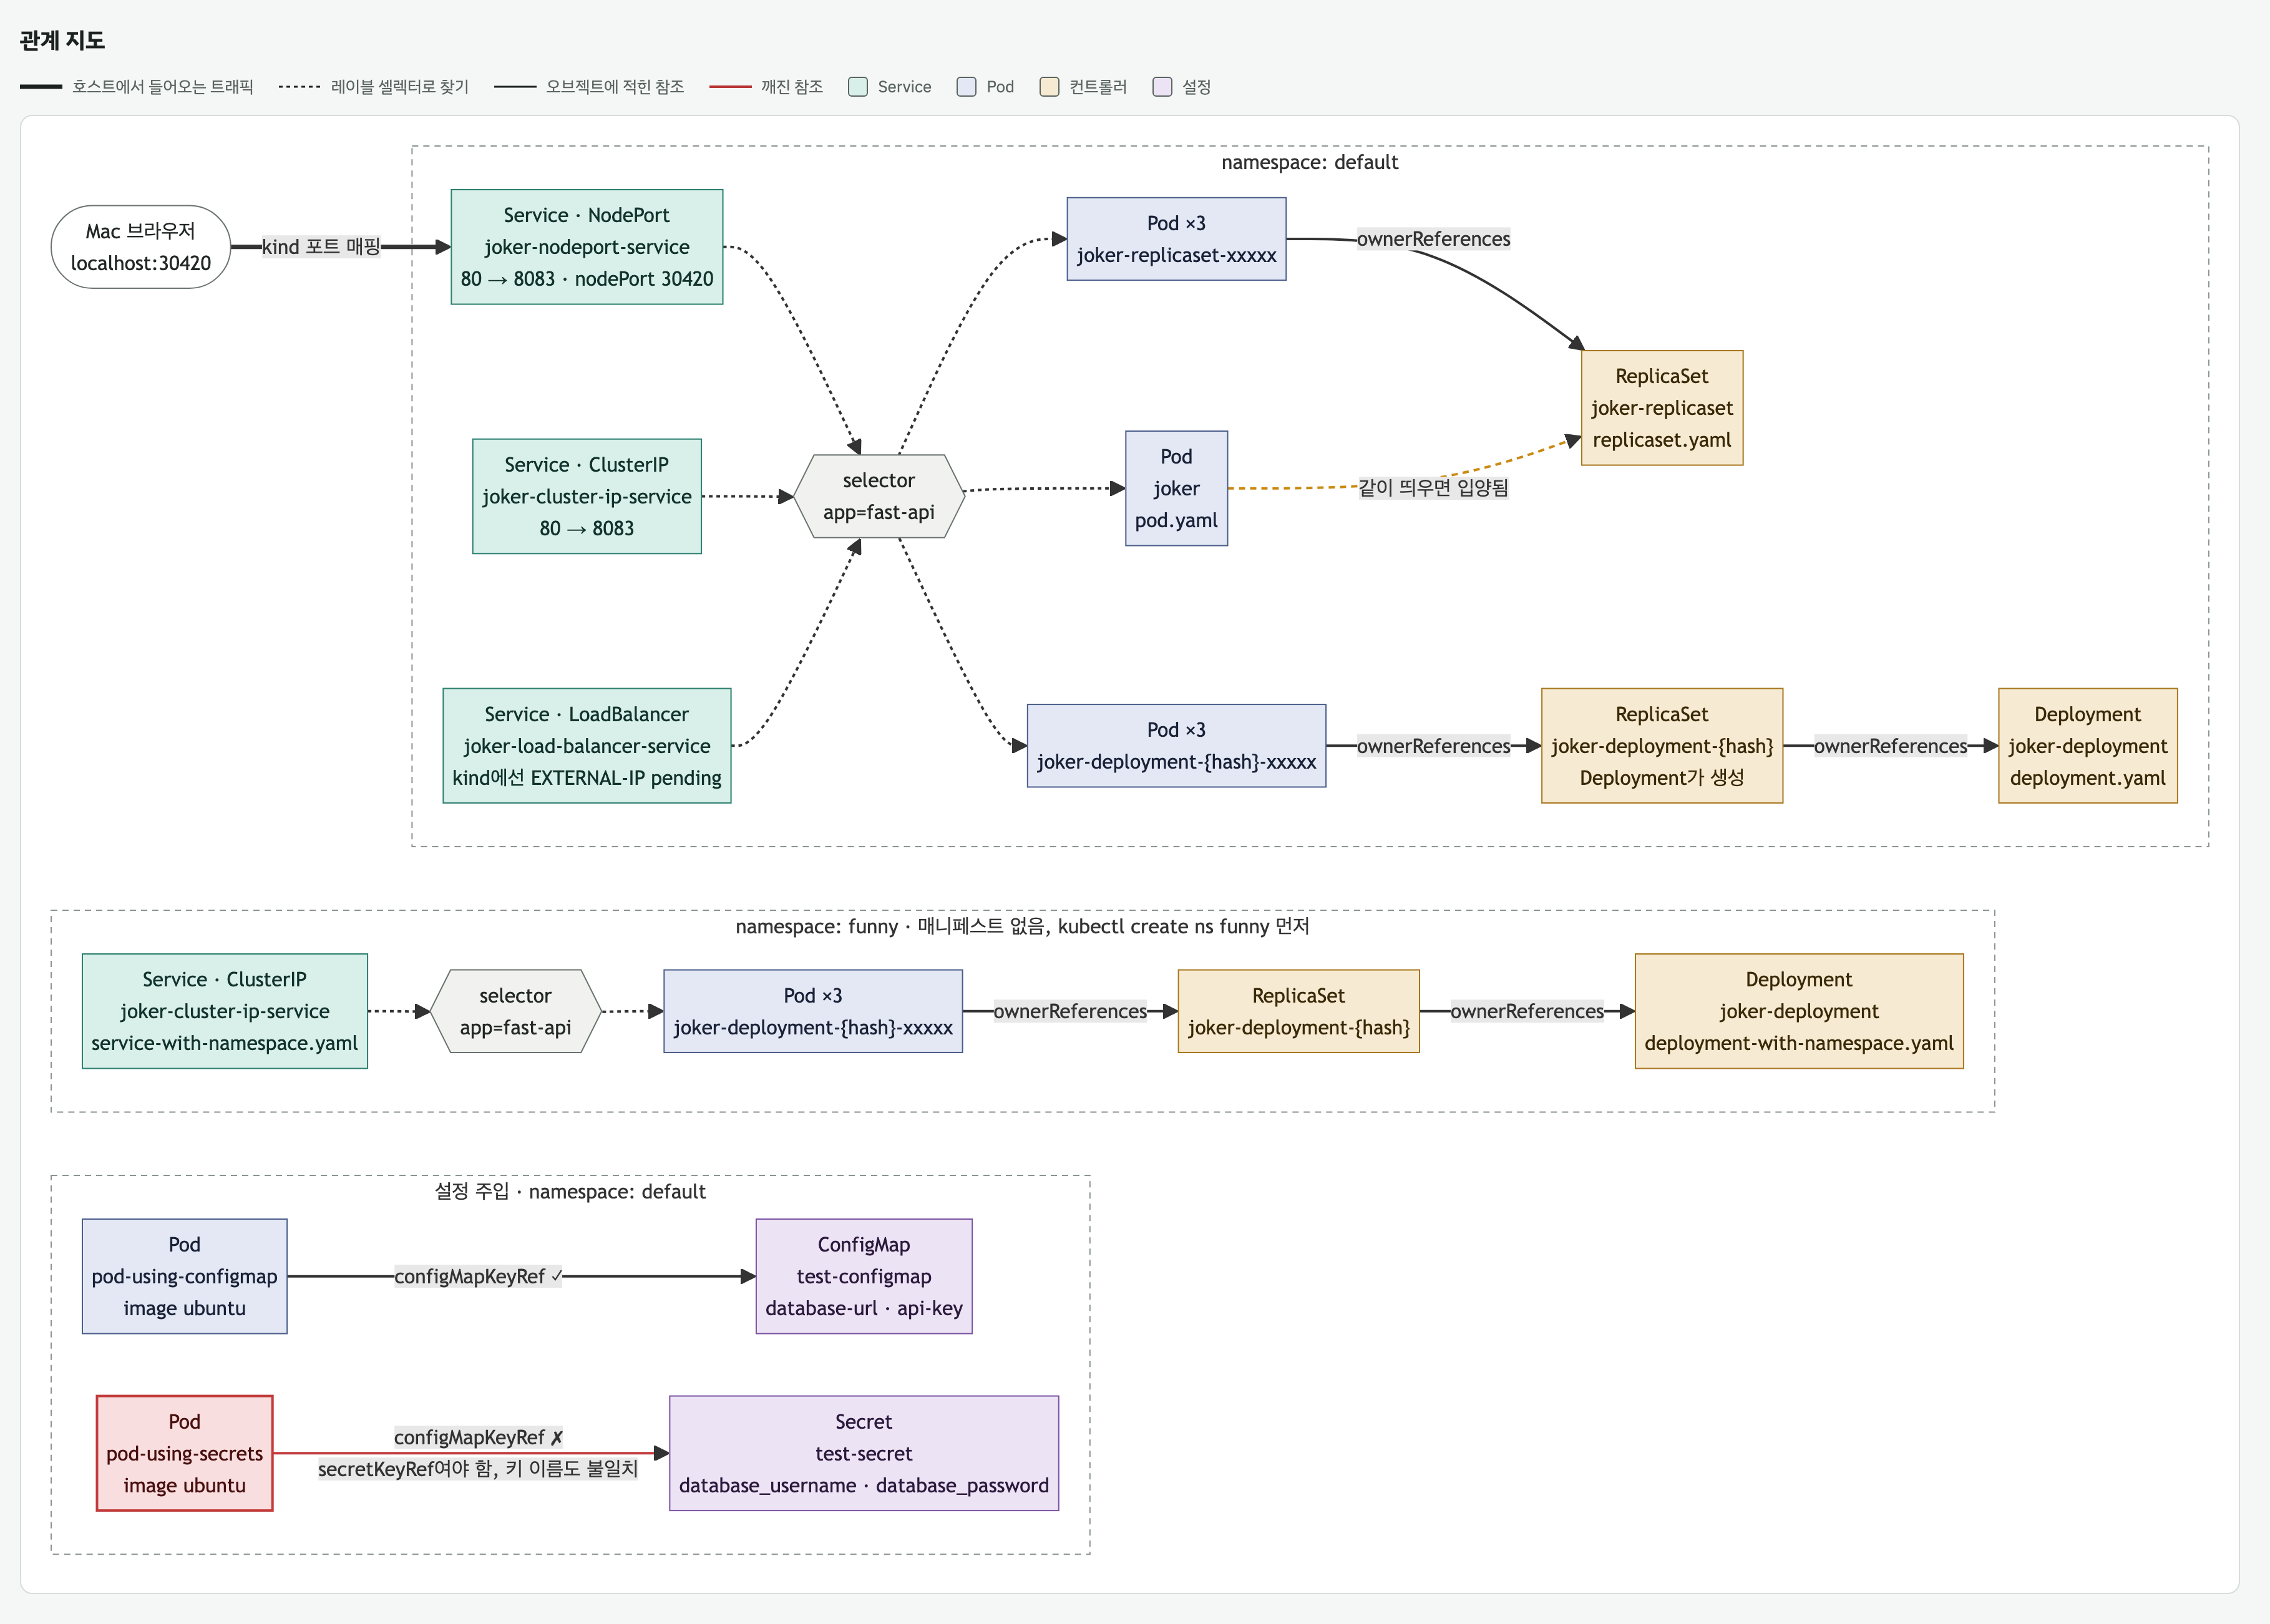Click the 'kind 포트 매핑' edge label
2270x1624 pixels.
[x=321, y=247]
